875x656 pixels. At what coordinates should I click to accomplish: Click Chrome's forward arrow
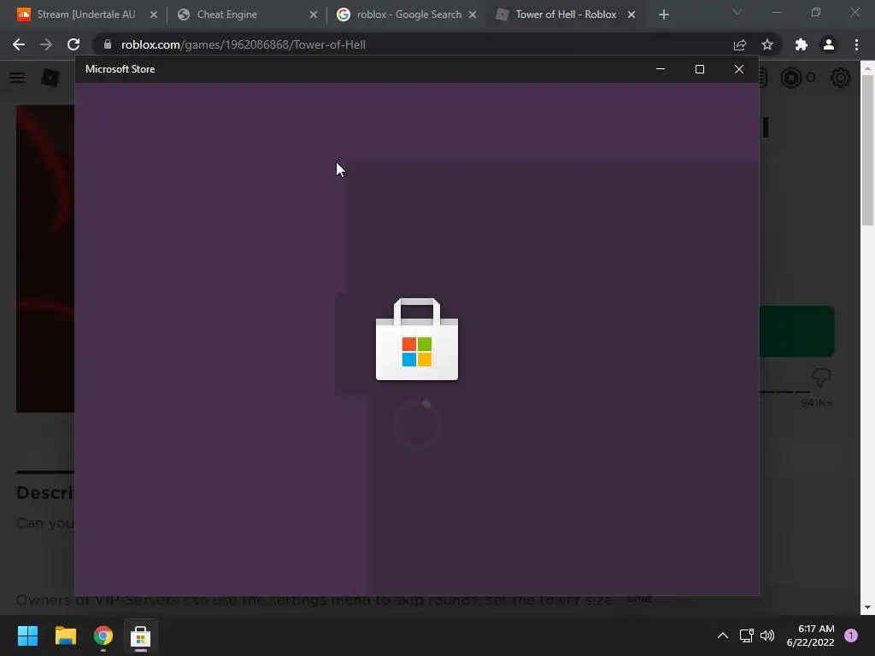[x=46, y=44]
